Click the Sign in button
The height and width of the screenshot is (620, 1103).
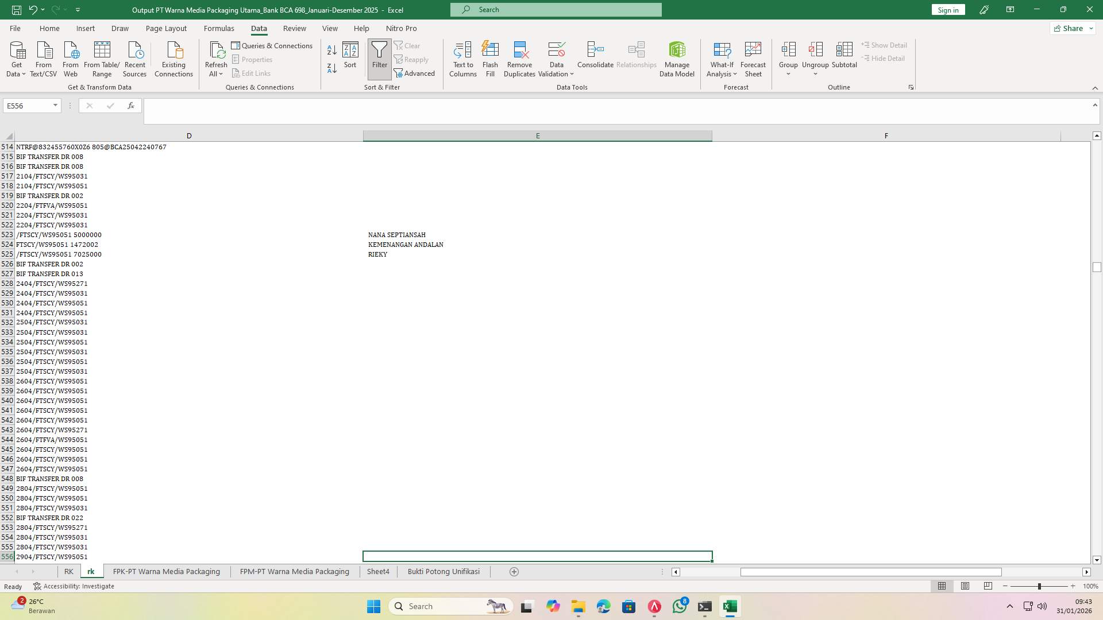click(x=947, y=9)
